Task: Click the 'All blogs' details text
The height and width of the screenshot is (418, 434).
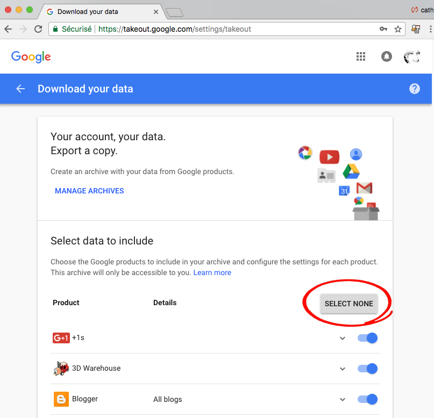Action: click(x=168, y=399)
